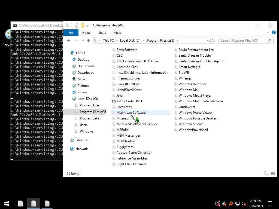Click the active second taskbar app icon
The height and width of the screenshot is (209, 279).
point(34,204)
